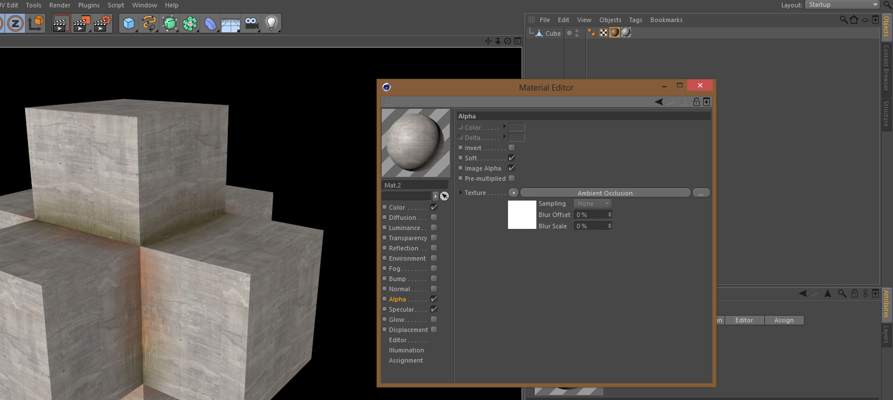Open Edit Render Settings clapperboard icon
This screenshot has width=893, height=400.
click(x=102, y=24)
